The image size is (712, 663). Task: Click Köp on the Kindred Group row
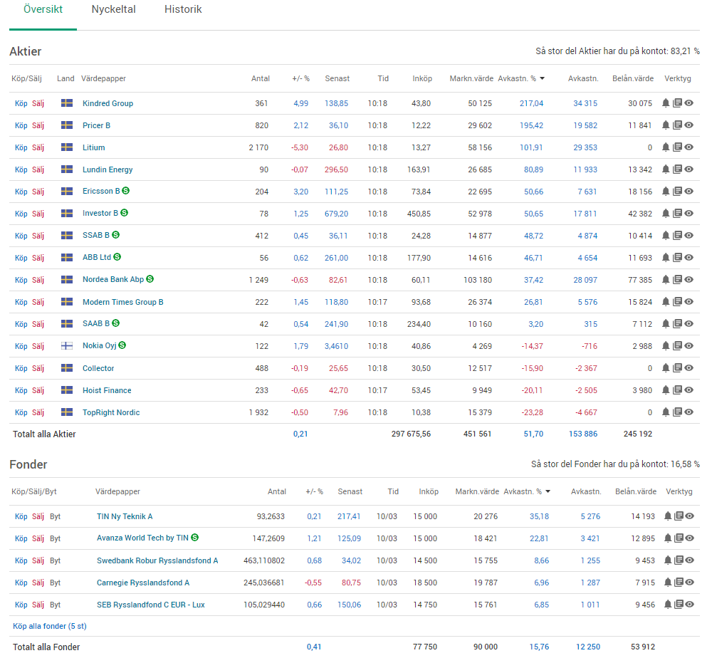click(x=21, y=103)
